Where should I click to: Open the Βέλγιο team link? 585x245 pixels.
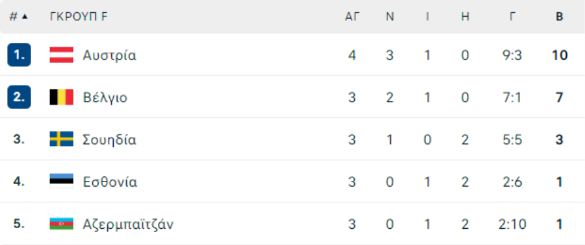(105, 98)
